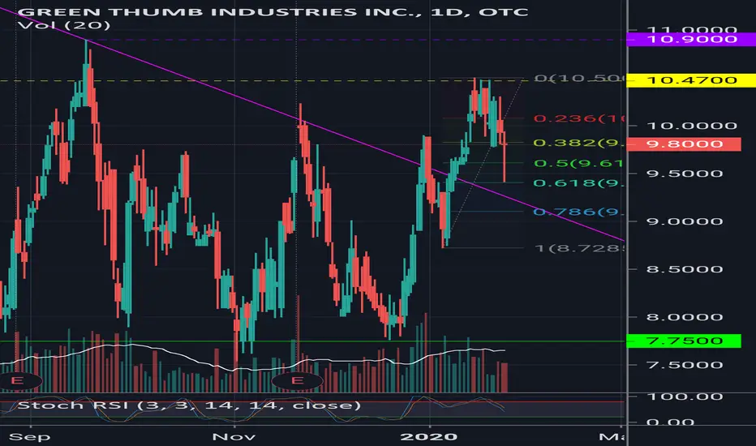The image size is (756, 446).
Task: Click the first E earnings marker near September
Action: pyautogui.click(x=18, y=381)
